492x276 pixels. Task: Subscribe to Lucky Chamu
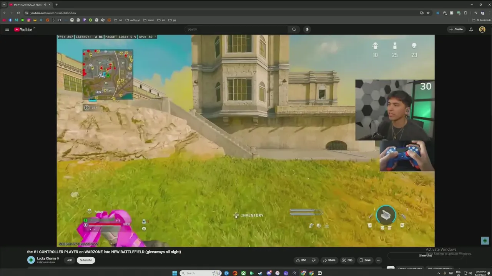[86, 260]
